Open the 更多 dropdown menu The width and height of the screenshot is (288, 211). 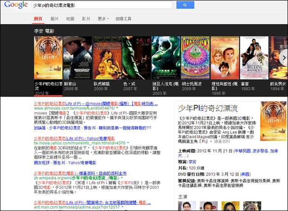[103, 18]
